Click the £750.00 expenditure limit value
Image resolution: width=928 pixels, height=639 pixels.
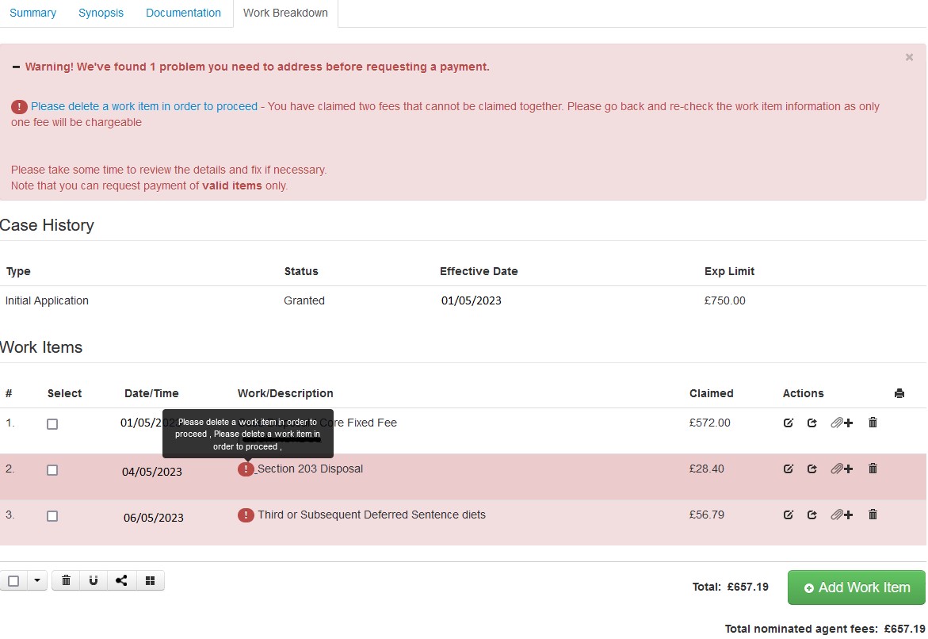coord(725,300)
